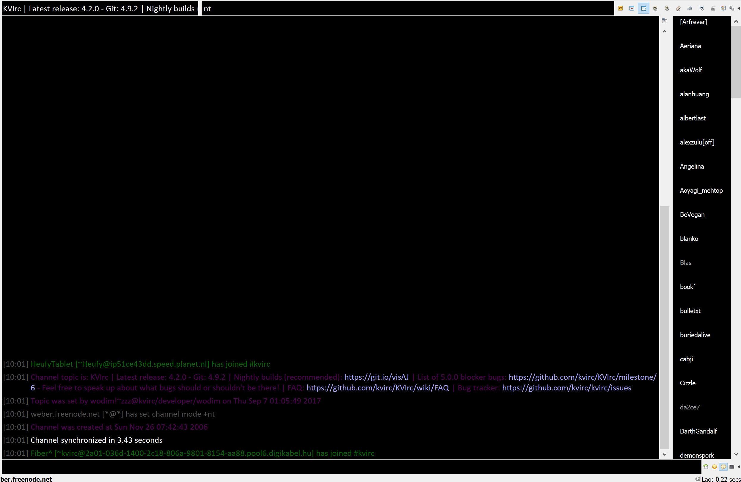The width and height of the screenshot is (741, 482).
Task: Collapse input options with the bottom-right arrow
Action: (739, 467)
